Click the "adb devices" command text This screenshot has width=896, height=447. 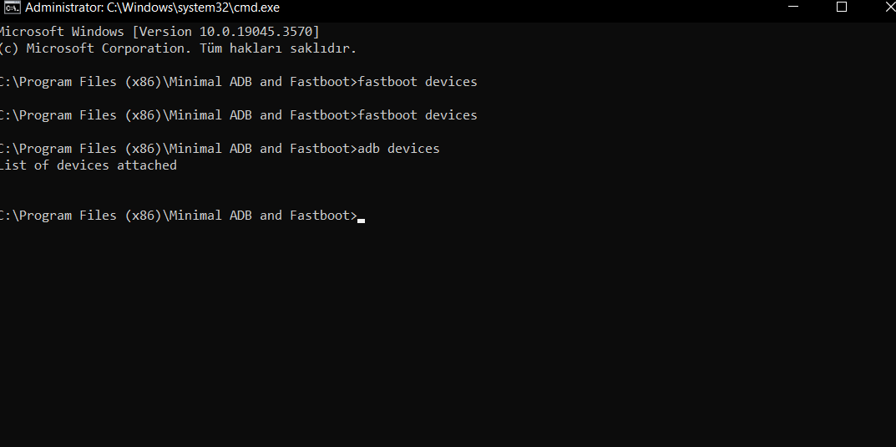click(398, 149)
